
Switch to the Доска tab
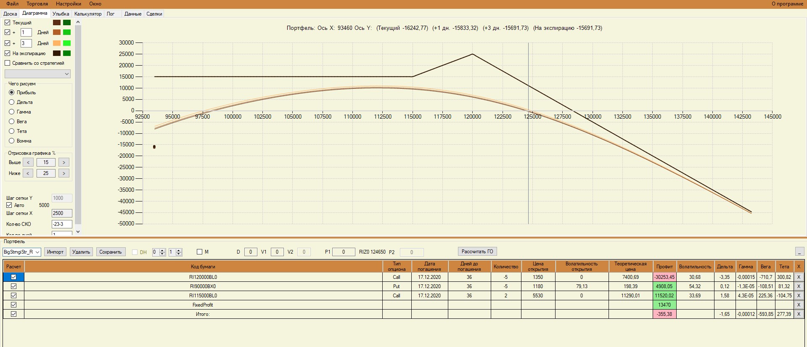point(10,14)
